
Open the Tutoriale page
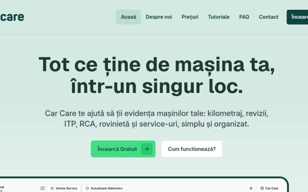click(x=218, y=17)
